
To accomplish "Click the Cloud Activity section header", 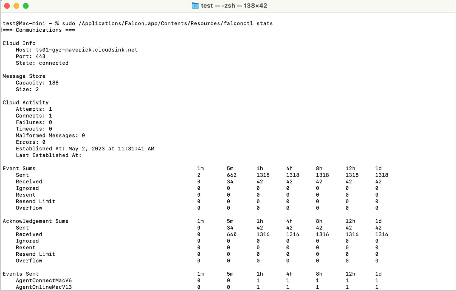I will [26, 102].
